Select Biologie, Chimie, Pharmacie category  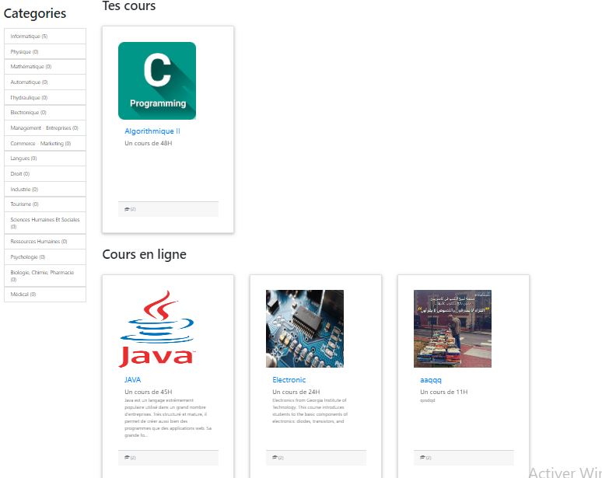[x=45, y=275]
